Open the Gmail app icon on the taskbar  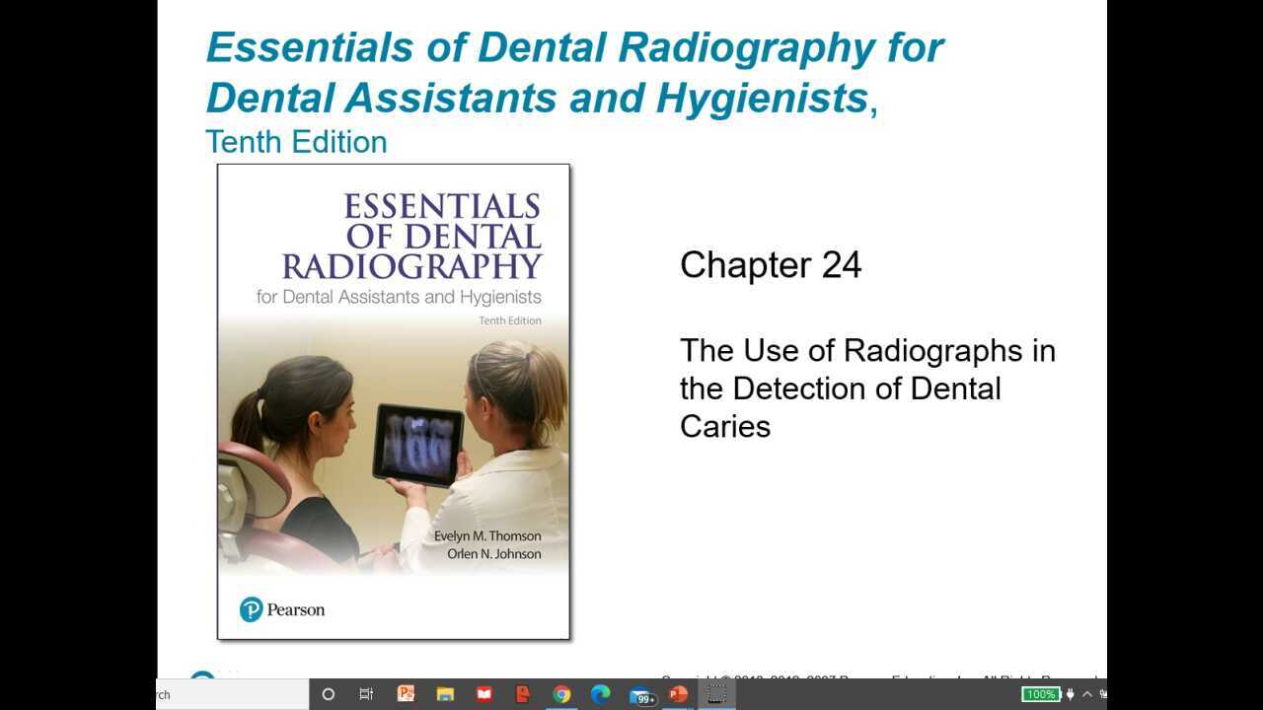click(x=483, y=694)
